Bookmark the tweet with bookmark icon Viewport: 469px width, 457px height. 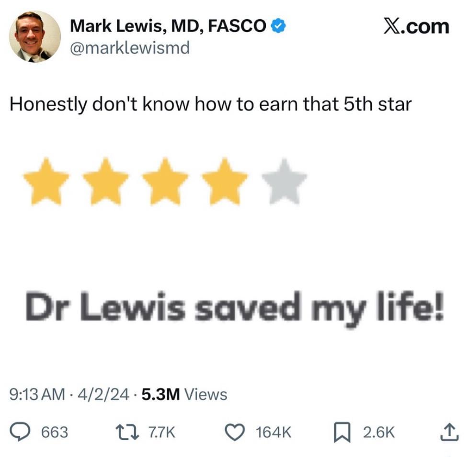click(x=342, y=432)
